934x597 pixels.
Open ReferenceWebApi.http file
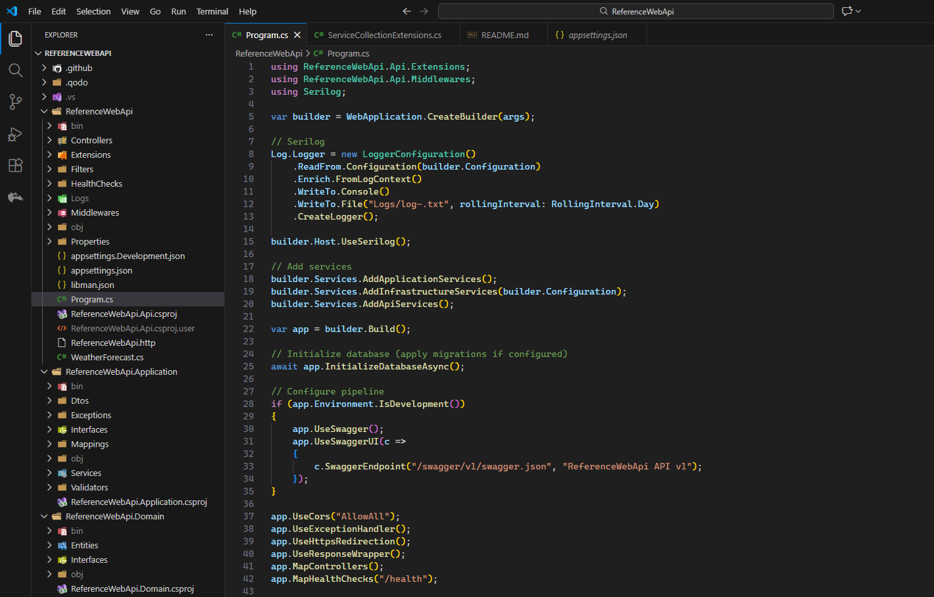pos(128,343)
